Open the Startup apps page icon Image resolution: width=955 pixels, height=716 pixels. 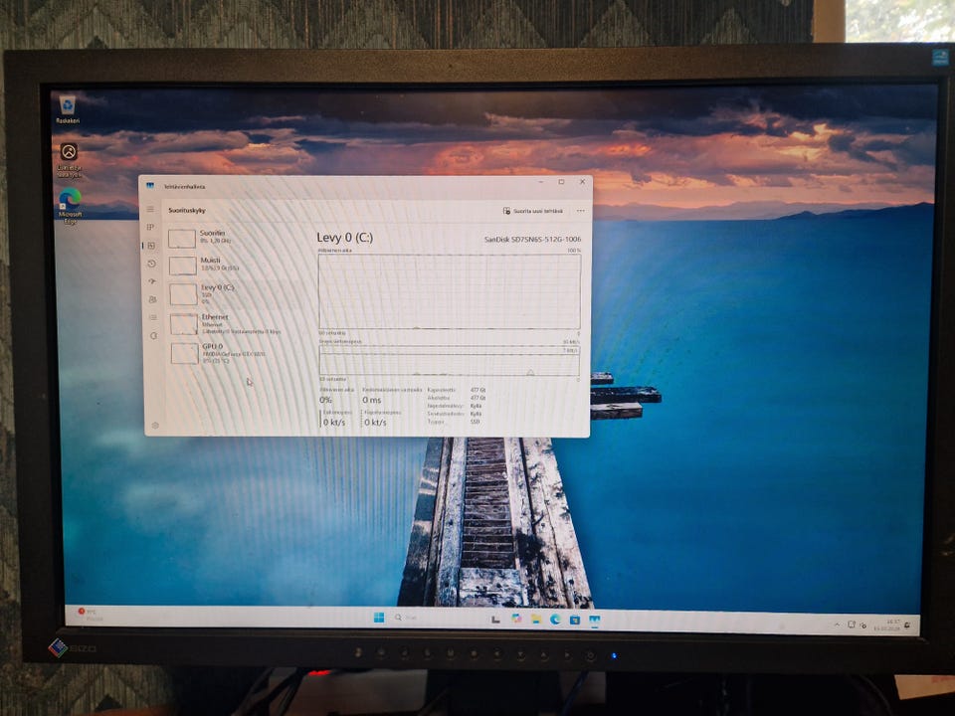(x=151, y=281)
